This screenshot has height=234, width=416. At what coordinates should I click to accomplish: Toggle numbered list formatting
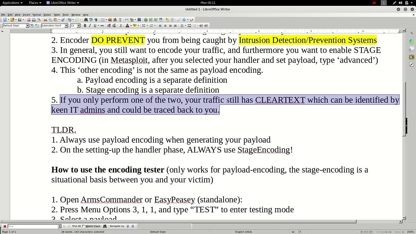(x=151, y=26)
